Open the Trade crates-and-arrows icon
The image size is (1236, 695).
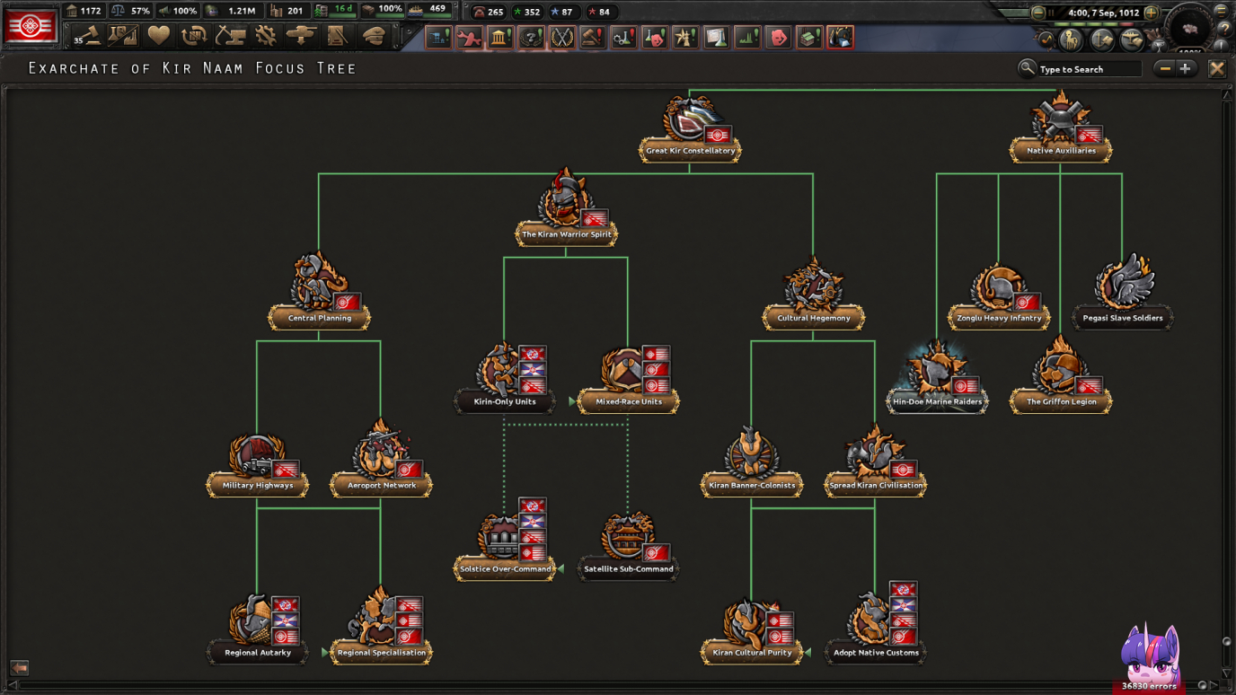pyautogui.click(x=194, y=36)
